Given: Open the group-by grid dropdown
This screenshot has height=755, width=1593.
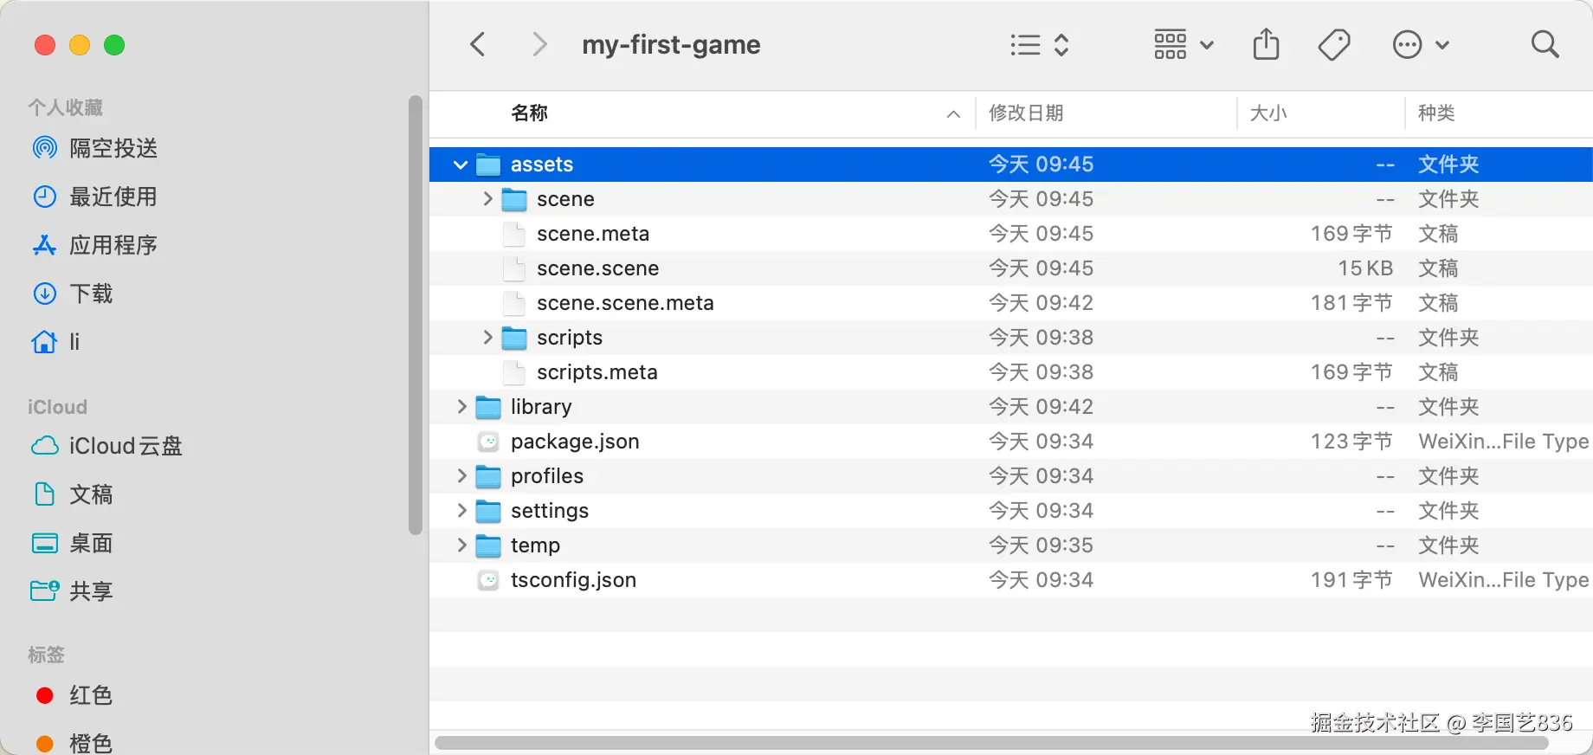Looking at the screenshot, I should point(1183,44).
